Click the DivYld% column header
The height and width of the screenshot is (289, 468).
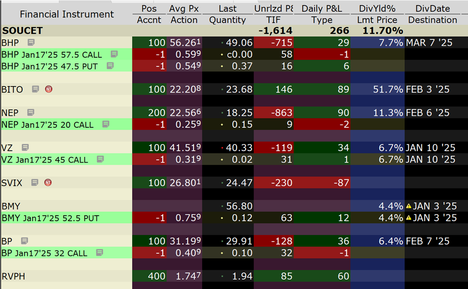tap(377, 9)
